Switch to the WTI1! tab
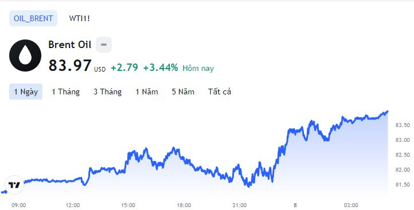Image resolution: width=414 pixels, height=210 pixels. [x=80, y=18]
